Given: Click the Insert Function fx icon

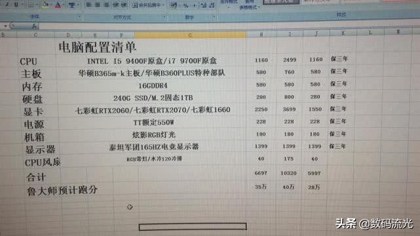Looking at the screenshot, I should (34, 26).
